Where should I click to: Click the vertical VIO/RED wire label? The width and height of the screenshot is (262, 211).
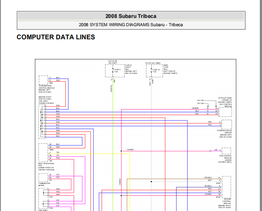(x=120, y=182)
